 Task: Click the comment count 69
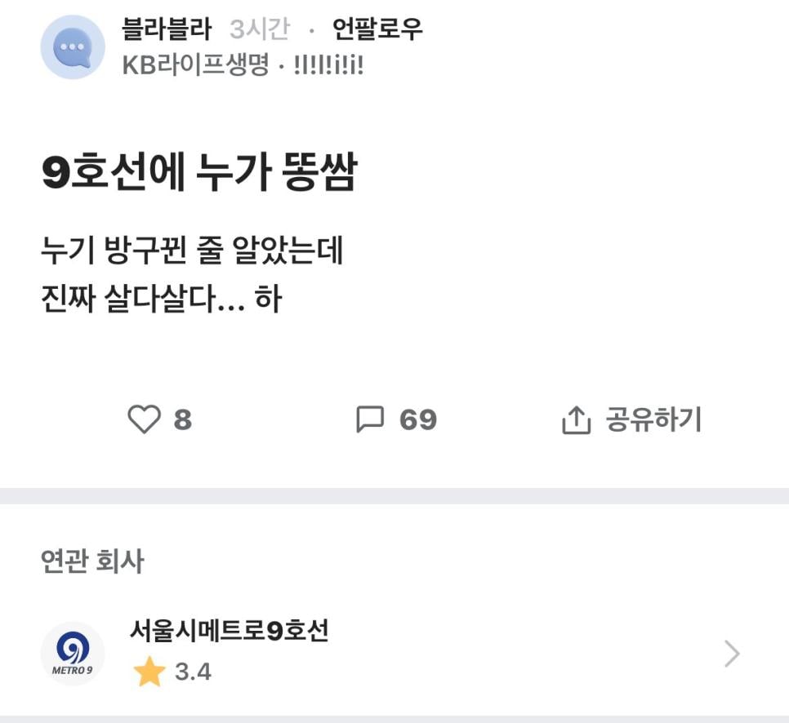click(418, 420)
